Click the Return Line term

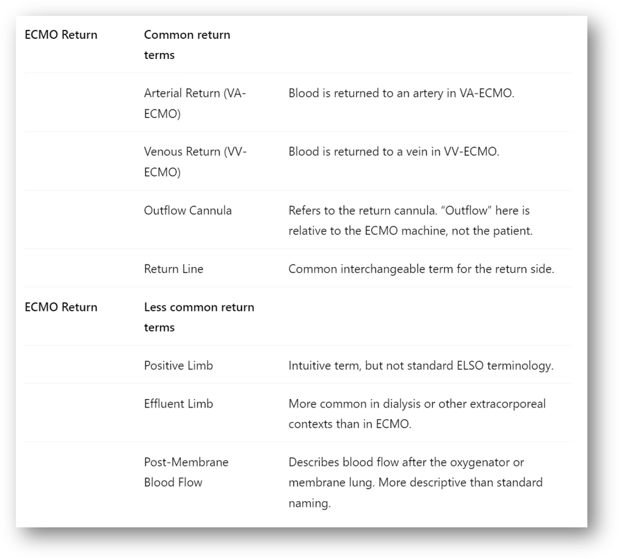click(x=173, y=269)
